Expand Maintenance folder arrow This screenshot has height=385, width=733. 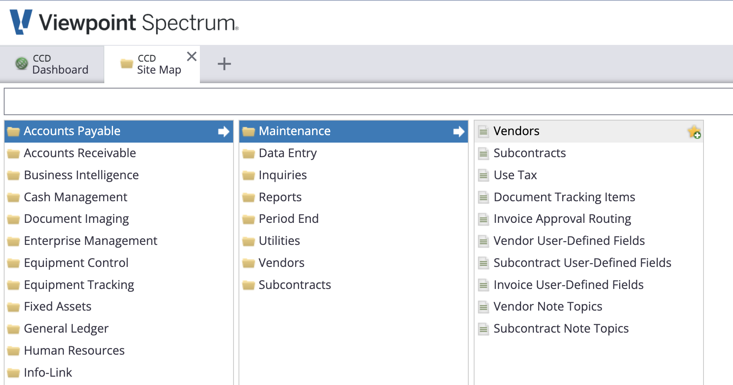tap(459, 131)
